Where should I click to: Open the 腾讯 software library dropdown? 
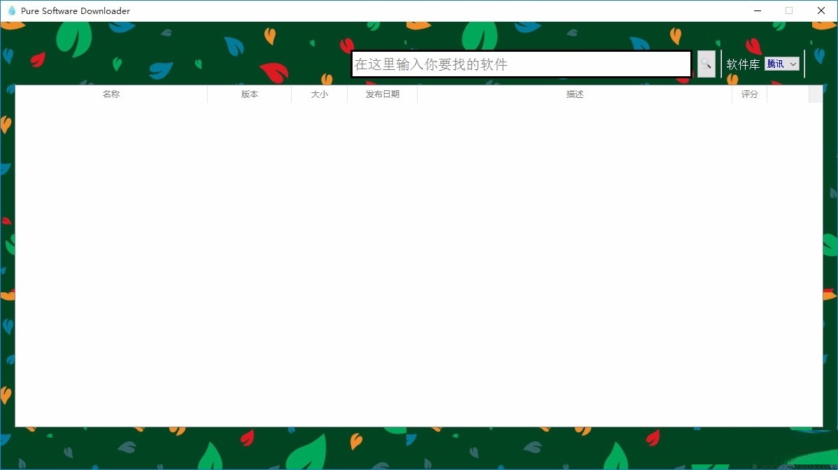781,64
